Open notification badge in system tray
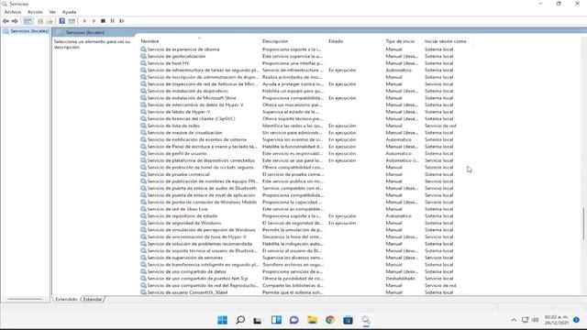The image size is (587, 330). (x=576, y=320)
